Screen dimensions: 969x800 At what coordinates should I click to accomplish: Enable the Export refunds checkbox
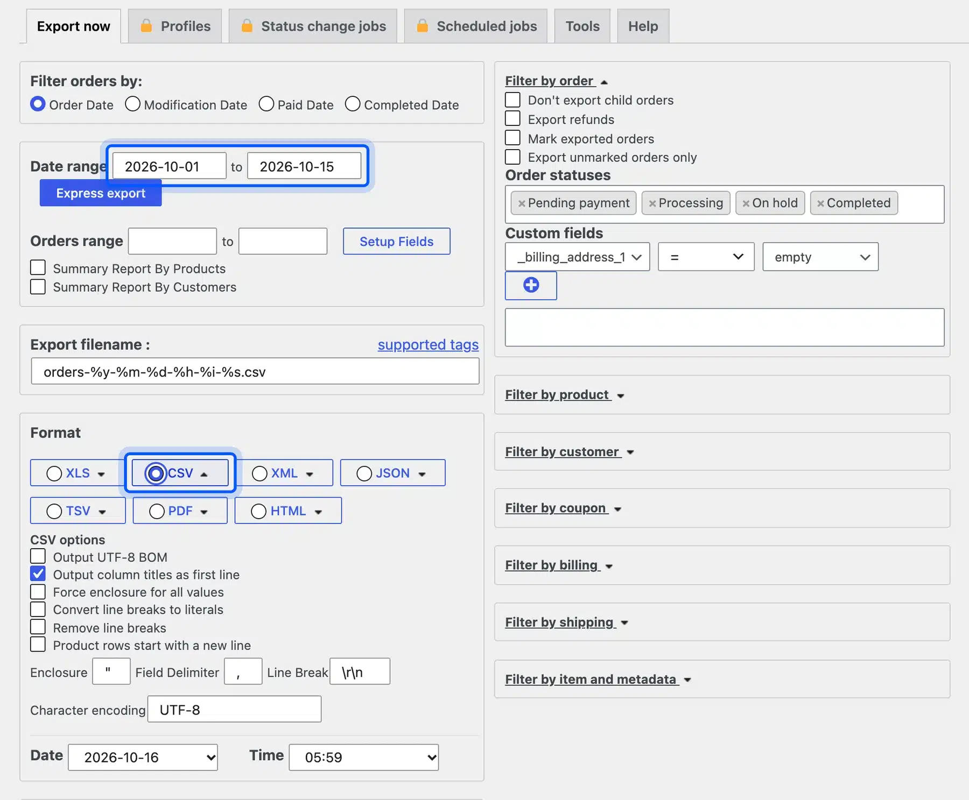512,118
